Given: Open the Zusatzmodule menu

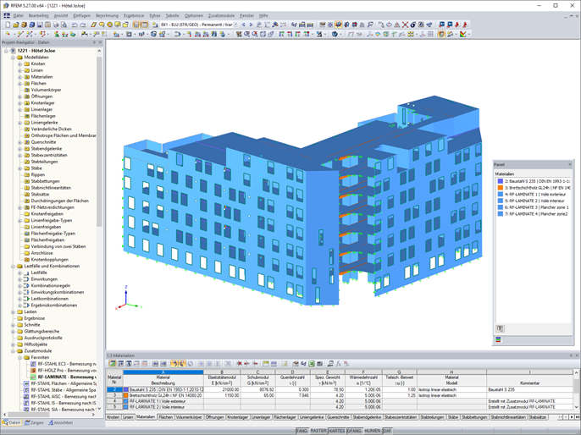Looking at the screenshot, I should [221, 15].
